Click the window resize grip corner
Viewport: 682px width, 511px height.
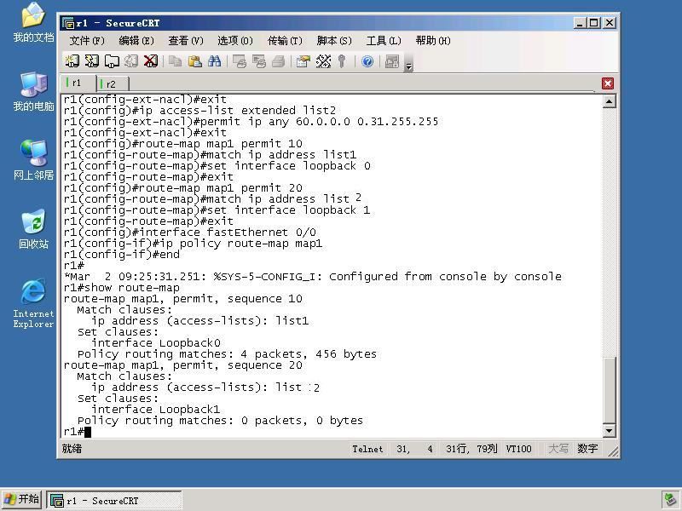click(613, 451)
